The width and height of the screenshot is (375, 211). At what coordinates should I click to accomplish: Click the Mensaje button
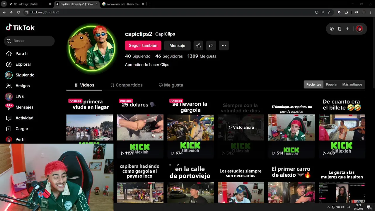[x=177, y=45]
